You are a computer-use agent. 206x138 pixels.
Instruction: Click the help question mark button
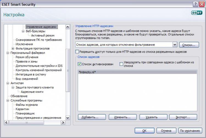pos(195,4)
